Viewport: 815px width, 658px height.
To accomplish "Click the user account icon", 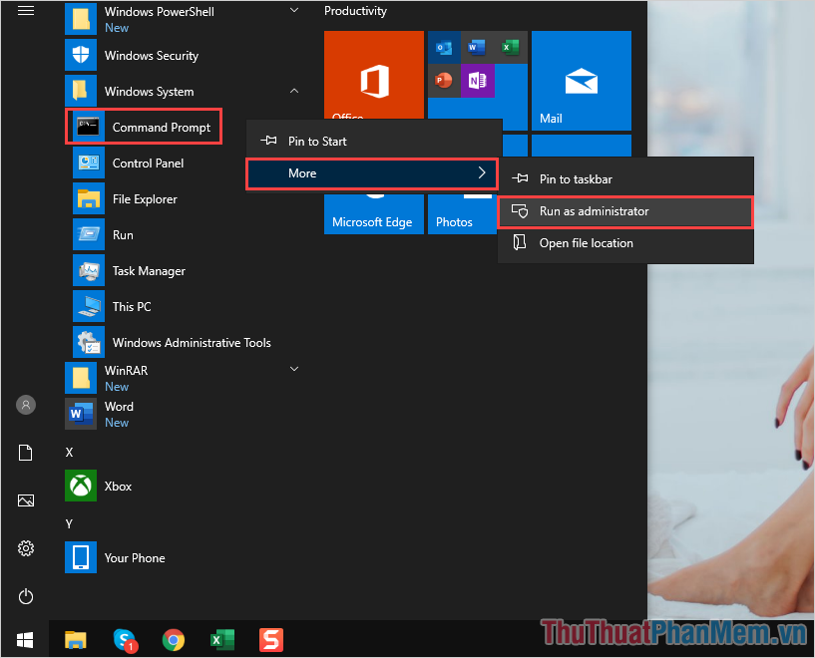I will point(25,405).
